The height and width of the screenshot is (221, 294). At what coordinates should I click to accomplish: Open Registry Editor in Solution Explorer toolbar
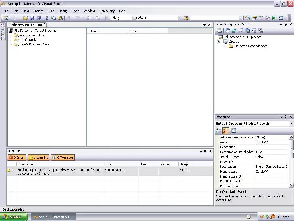(x=234, y=31)
